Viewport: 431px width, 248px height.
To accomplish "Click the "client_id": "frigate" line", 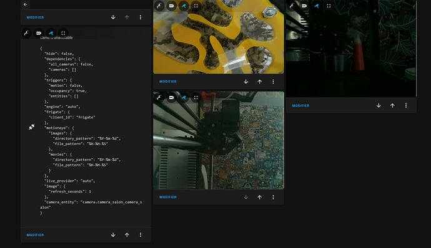I will [72, 117].
